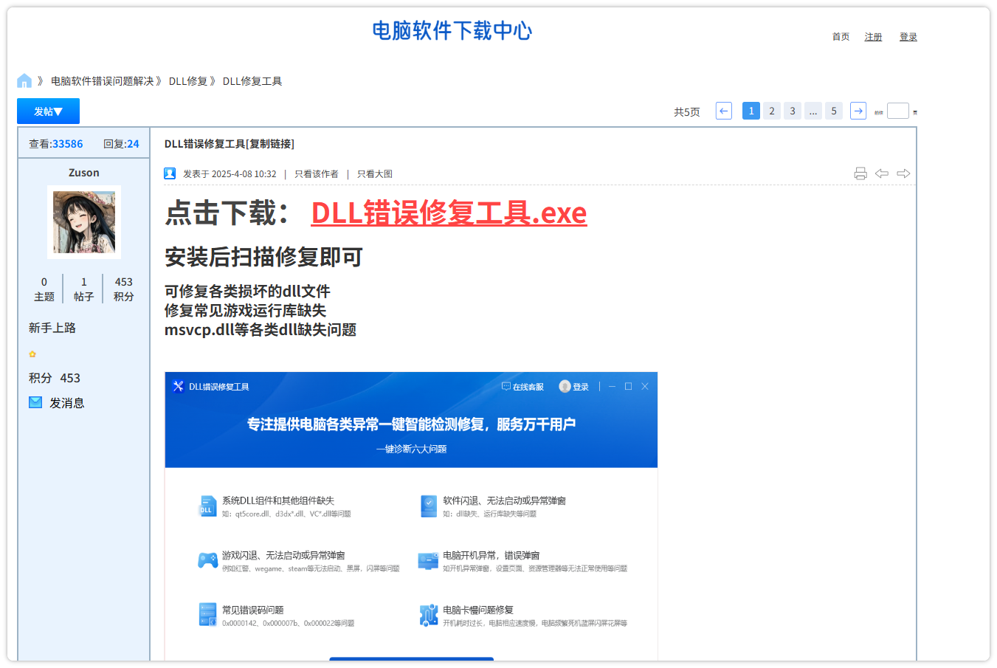Click the previous page arrow in pagination
Image resolution: width=997 pixels, height=668 pixels.
click(x=724, y=111)
